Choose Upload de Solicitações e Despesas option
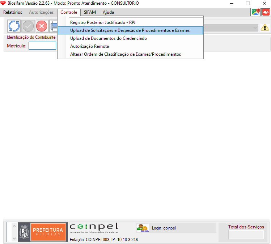The image size is (271, 244). pos(131,30)
